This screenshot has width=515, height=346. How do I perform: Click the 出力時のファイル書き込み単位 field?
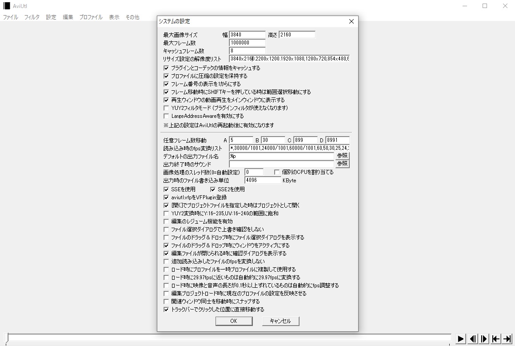click(x=263, y=180)
